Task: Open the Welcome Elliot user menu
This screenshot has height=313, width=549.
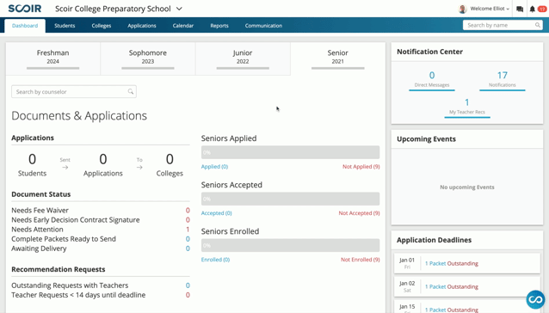Action: (490, 9)
